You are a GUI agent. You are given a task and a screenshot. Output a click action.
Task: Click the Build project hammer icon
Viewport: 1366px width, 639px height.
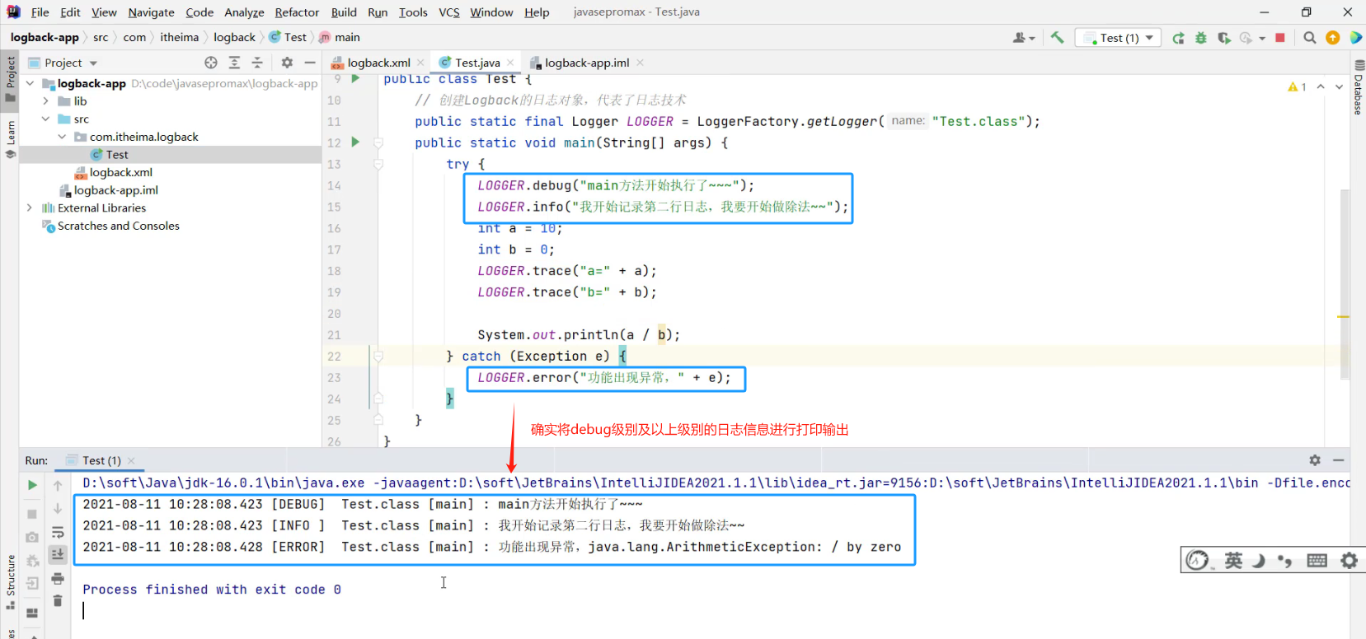[1057, 38]
